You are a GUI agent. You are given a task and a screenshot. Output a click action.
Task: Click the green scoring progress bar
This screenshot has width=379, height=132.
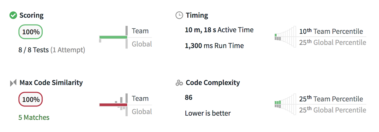pos(113,37)
